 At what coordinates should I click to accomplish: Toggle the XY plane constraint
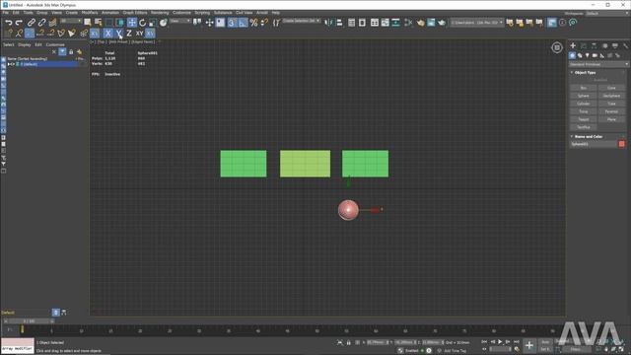pos(139,34)
